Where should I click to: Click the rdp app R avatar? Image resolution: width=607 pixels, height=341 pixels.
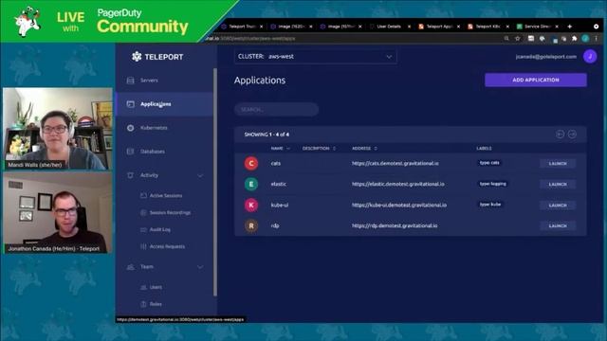pyautogui.click(x=251, y=225)
